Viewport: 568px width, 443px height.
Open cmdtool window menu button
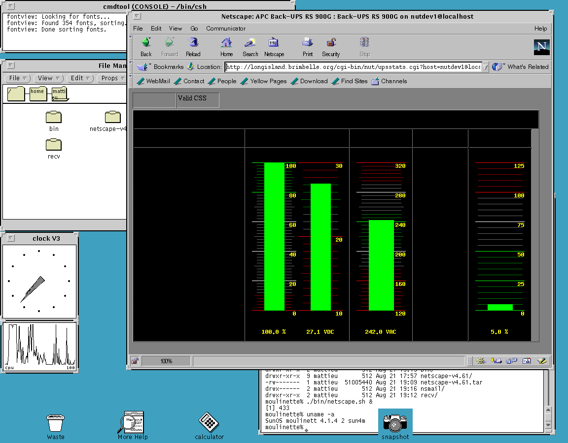[x=11, y=6]
